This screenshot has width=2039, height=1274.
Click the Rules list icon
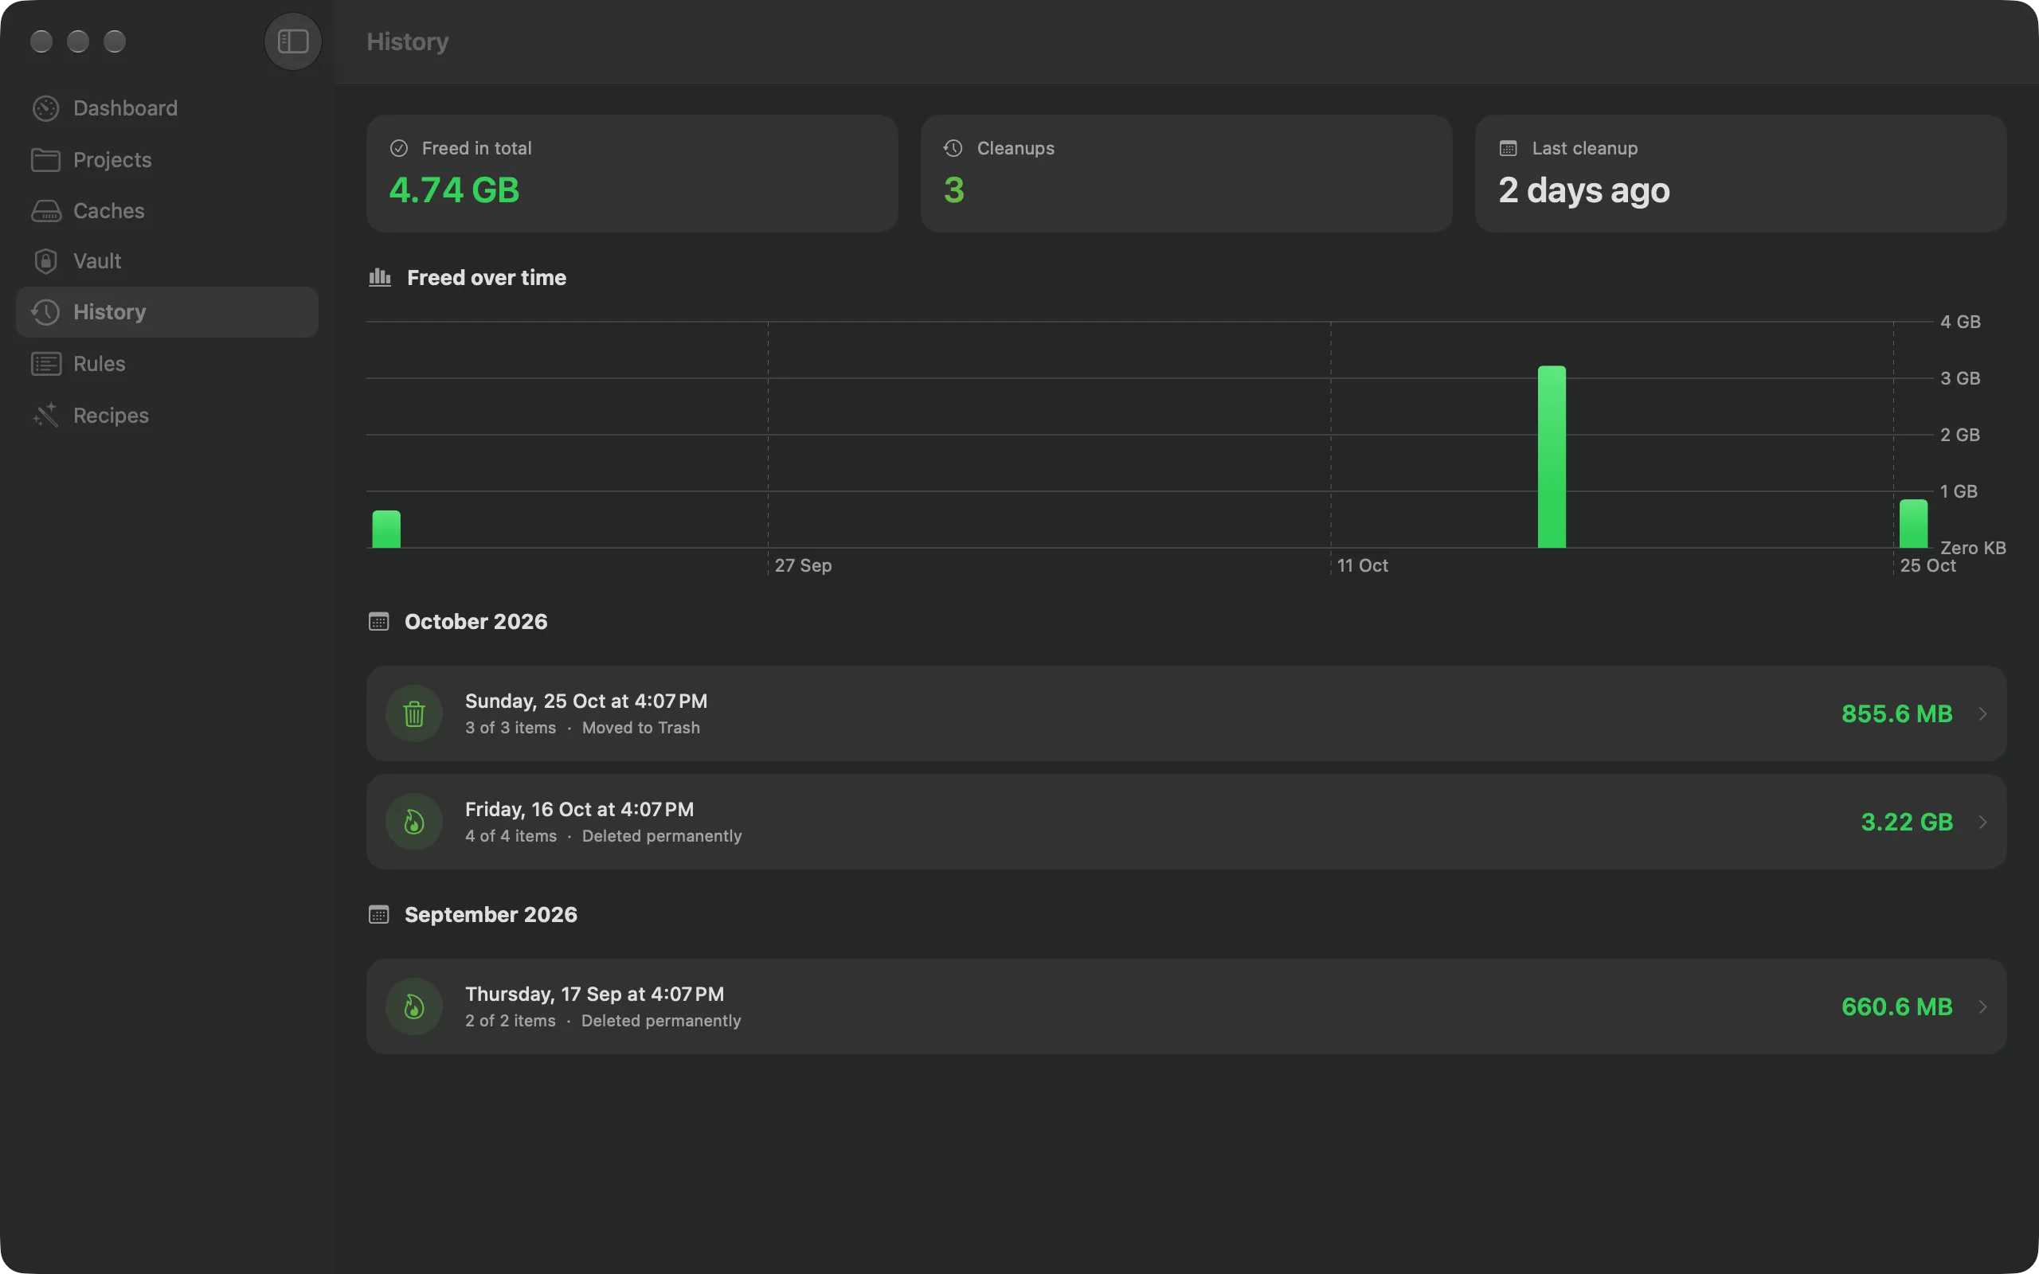45,364
